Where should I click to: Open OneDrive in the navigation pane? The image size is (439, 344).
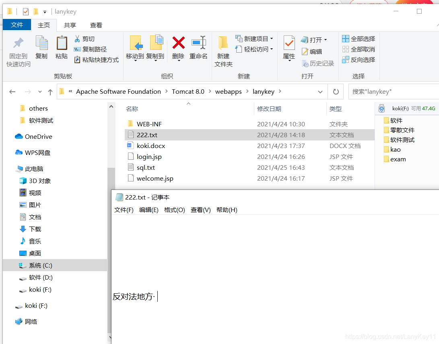coord(33,136)
